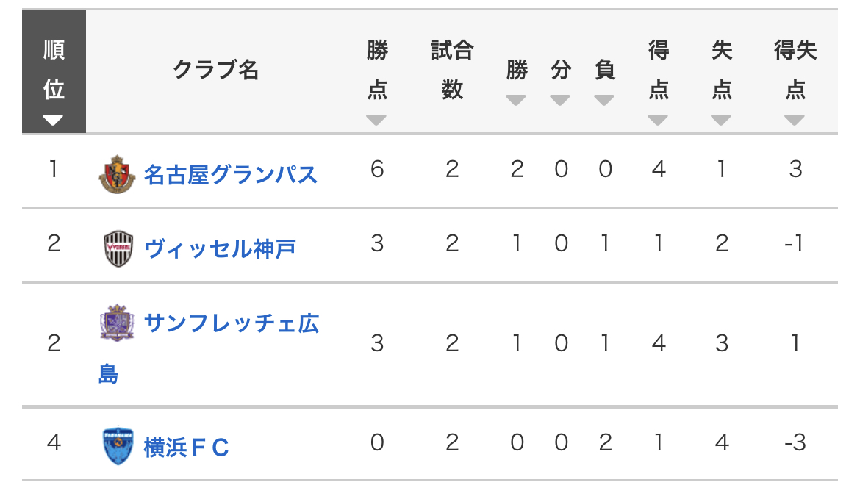Sort by 勝 wins arrow
The height and width of the screenshot is (499, 860).
tap(515, 101)
